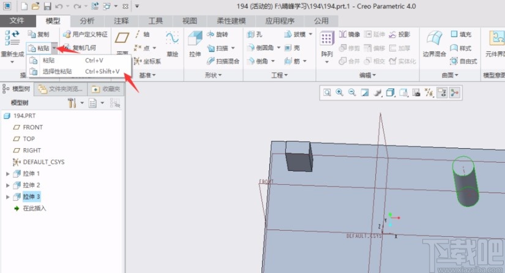The height and width of the screenshot is (273, 505).
Task: Click the Coordinate System (坐标系) tool
Action: [x=147, y=61]
